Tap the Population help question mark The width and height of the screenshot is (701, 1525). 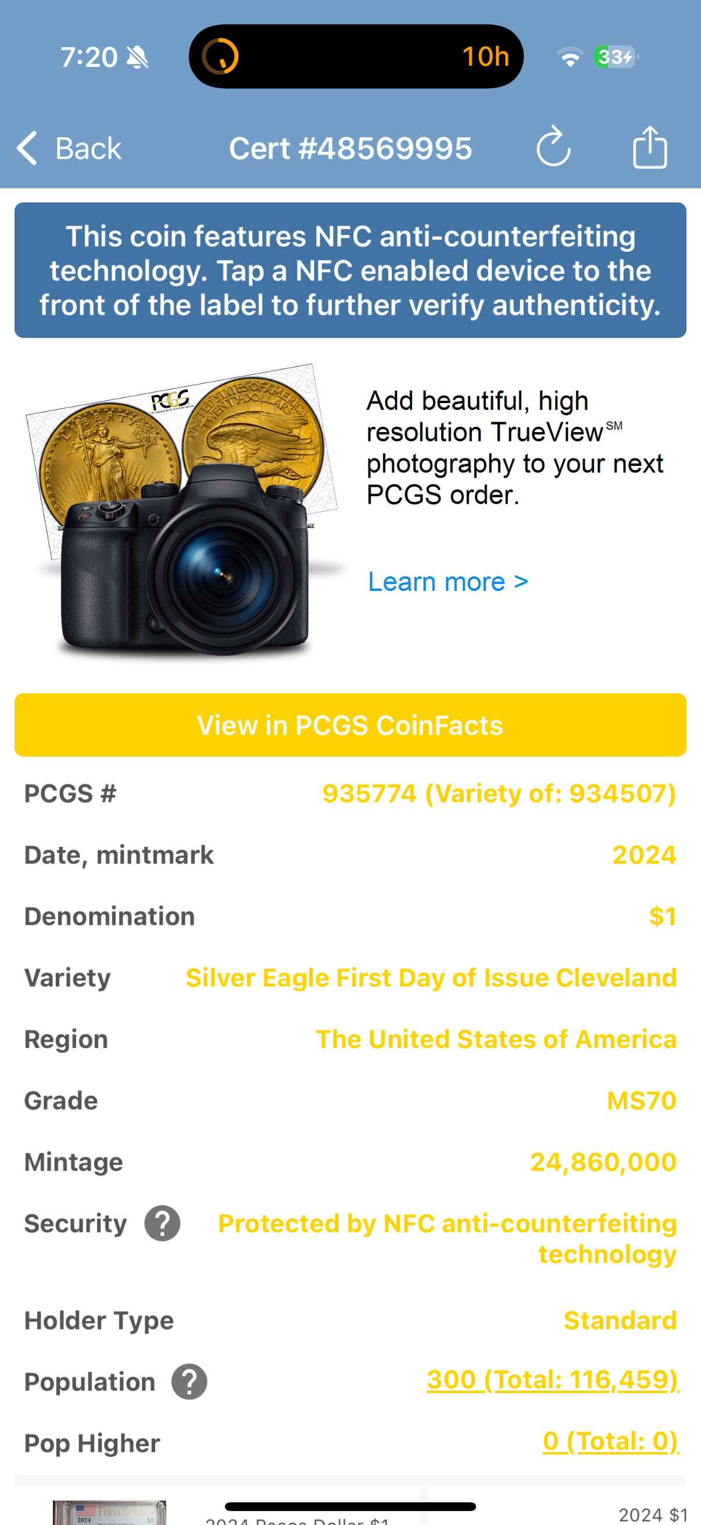(x=189, y=1382)
